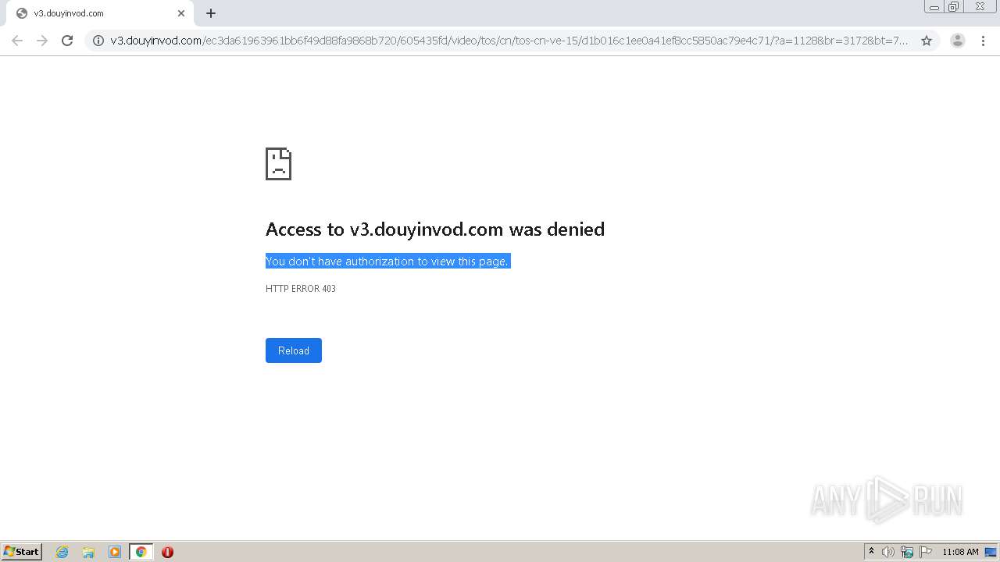Click the browser forward arrow
1000x562 pixels.
point(42,41)
